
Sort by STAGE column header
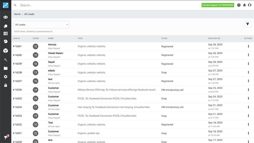click(x=164, y=39)
